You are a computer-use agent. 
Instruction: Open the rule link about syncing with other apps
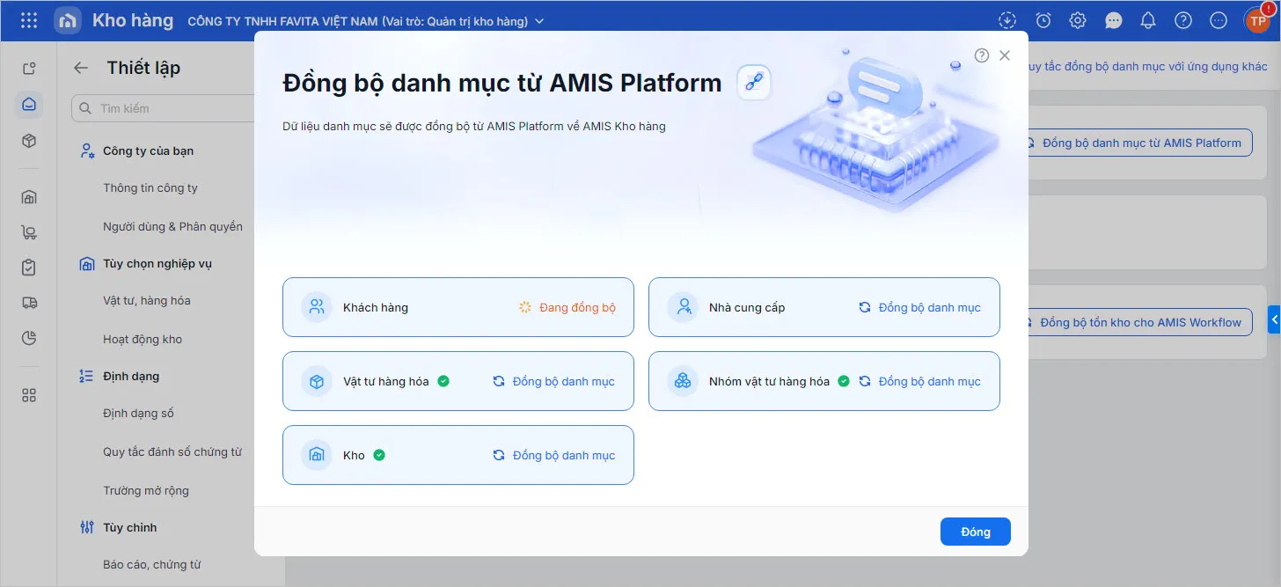pyautogui.click(x=1148, y=67)
